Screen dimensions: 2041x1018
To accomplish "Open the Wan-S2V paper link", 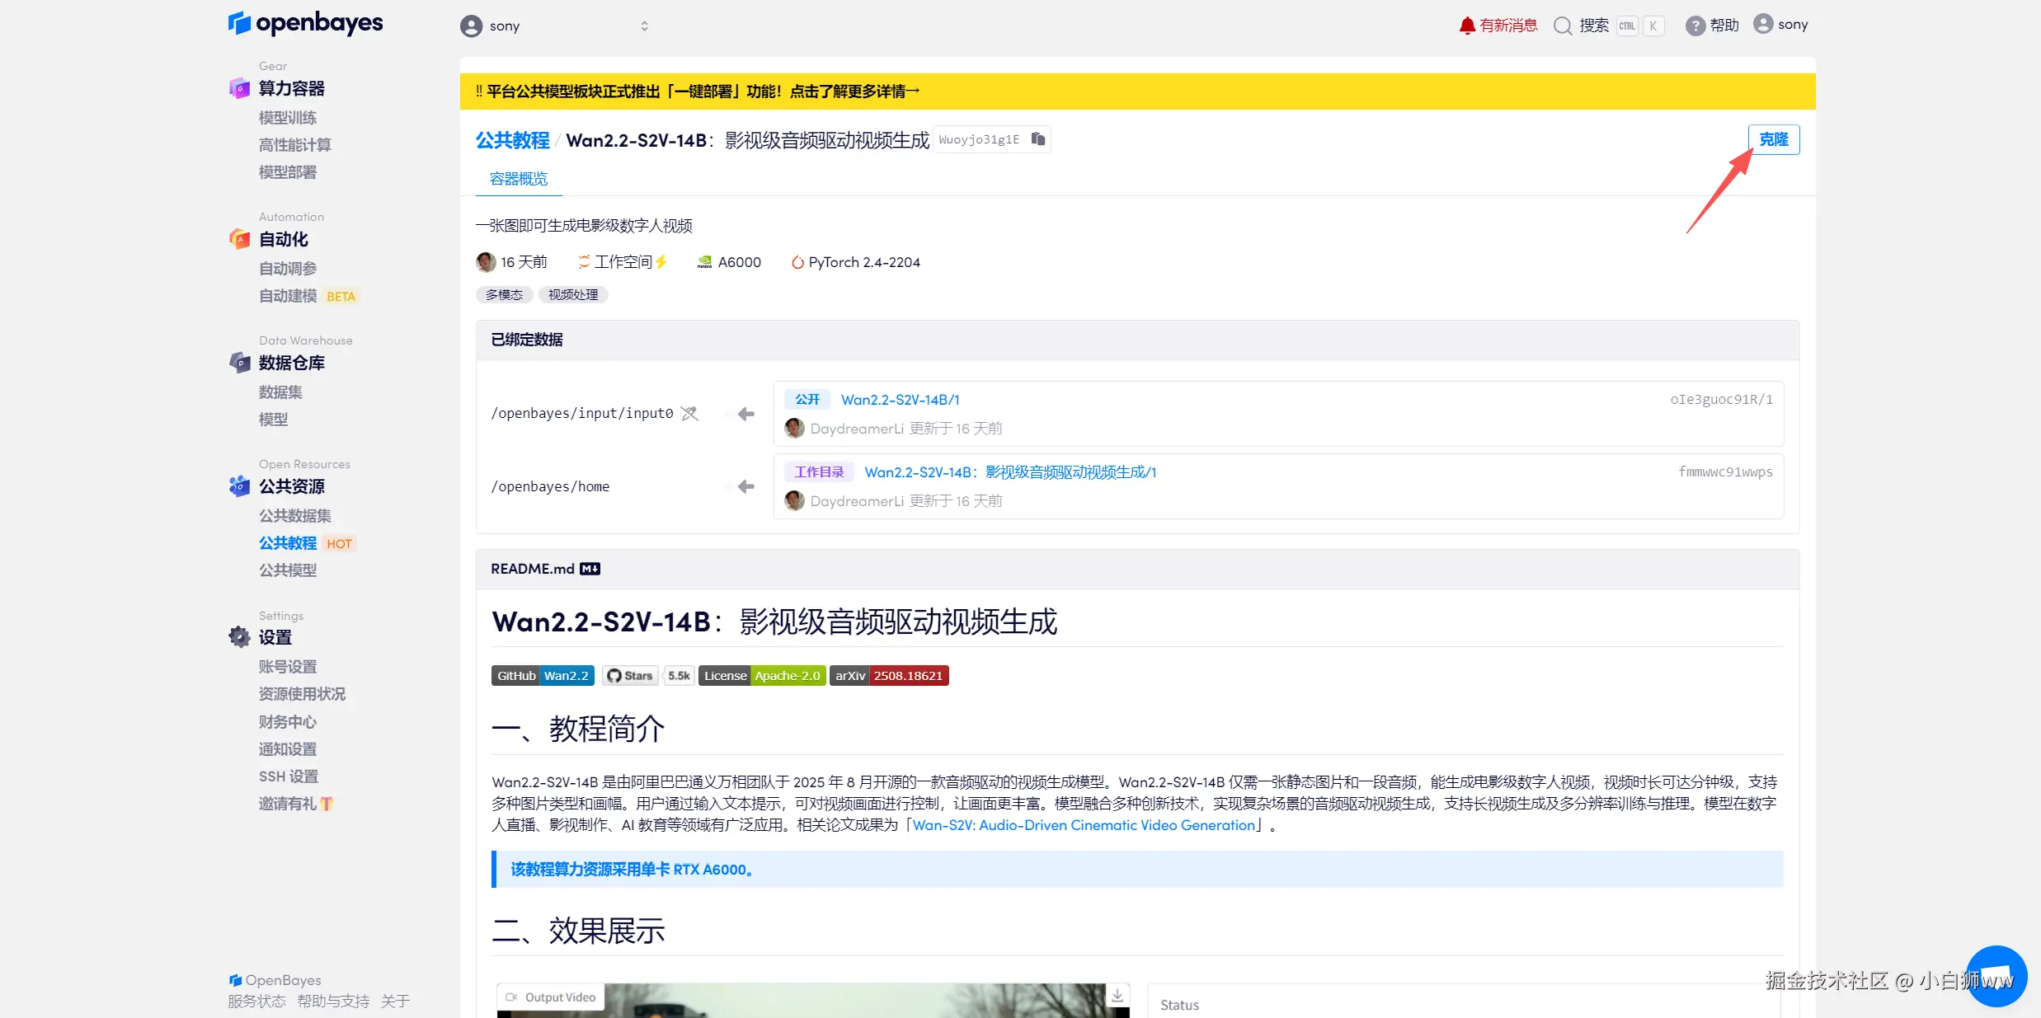I will point(1084,825).
